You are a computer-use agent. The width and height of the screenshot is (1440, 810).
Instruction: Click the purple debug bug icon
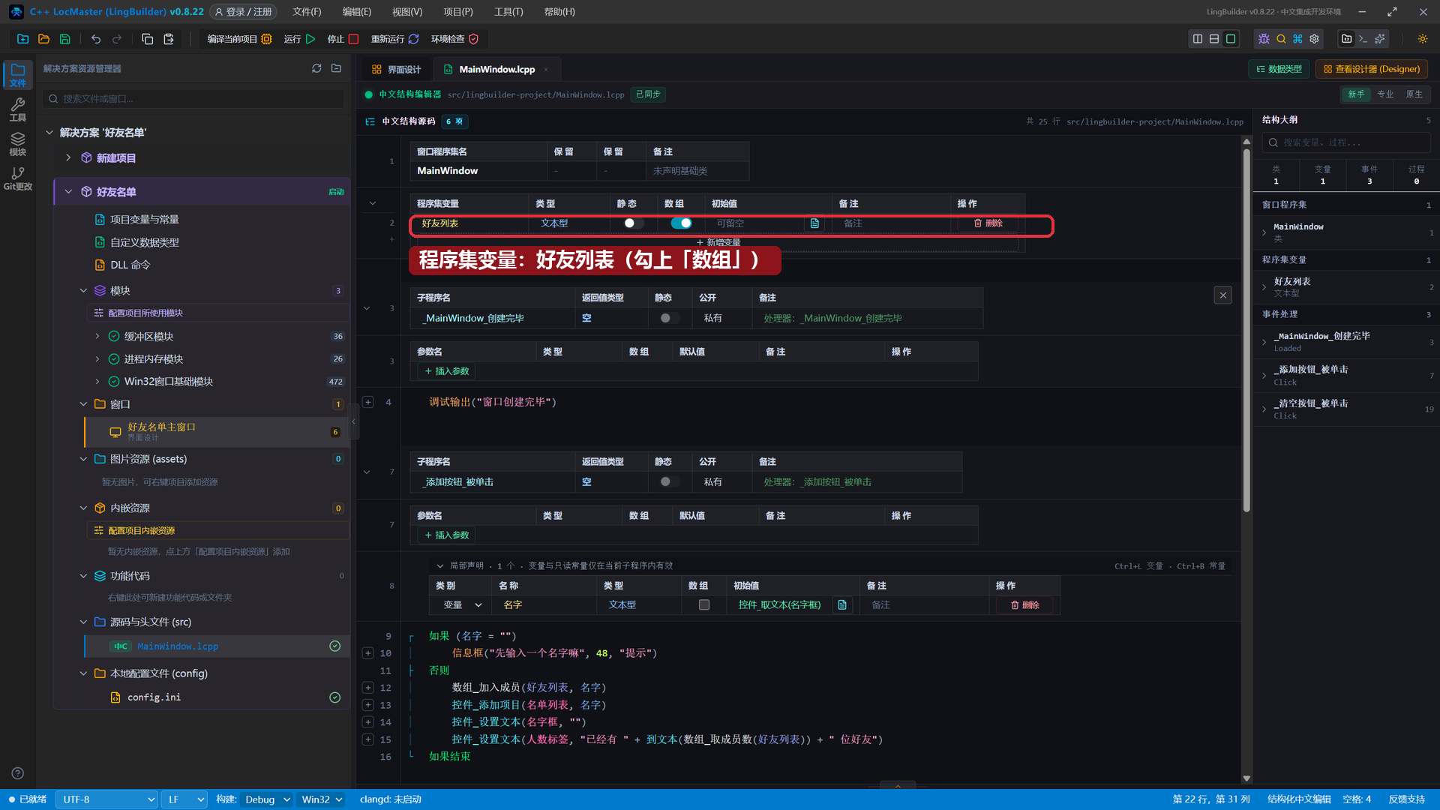(1264, 39)
